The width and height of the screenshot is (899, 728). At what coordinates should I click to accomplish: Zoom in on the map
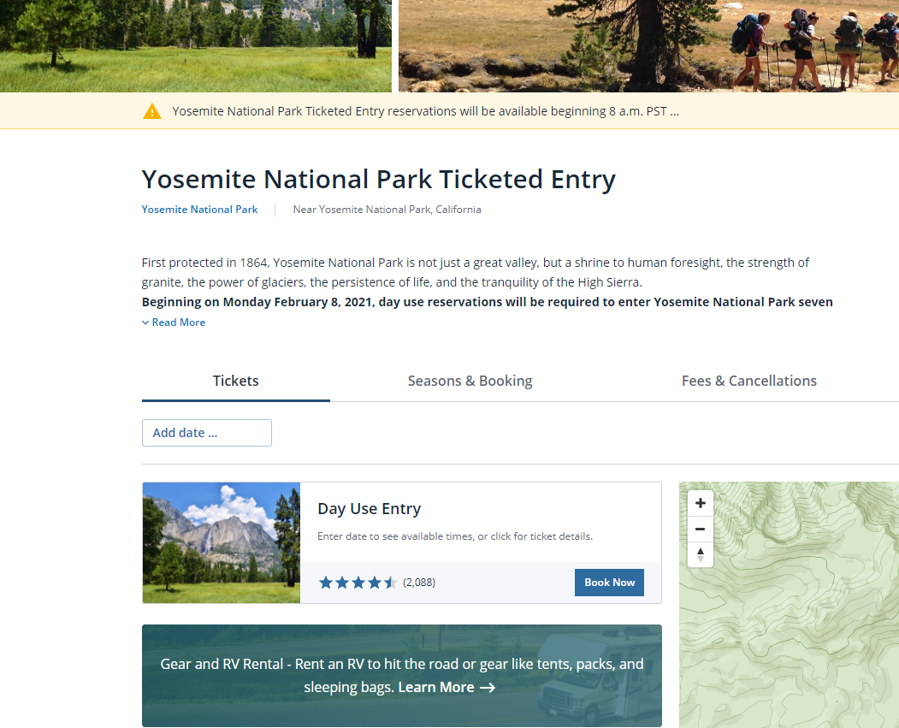point(701,503)
